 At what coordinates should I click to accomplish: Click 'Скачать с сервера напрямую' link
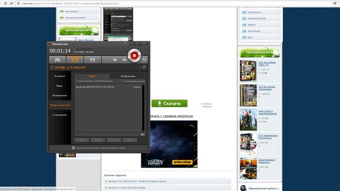(171, 116)
